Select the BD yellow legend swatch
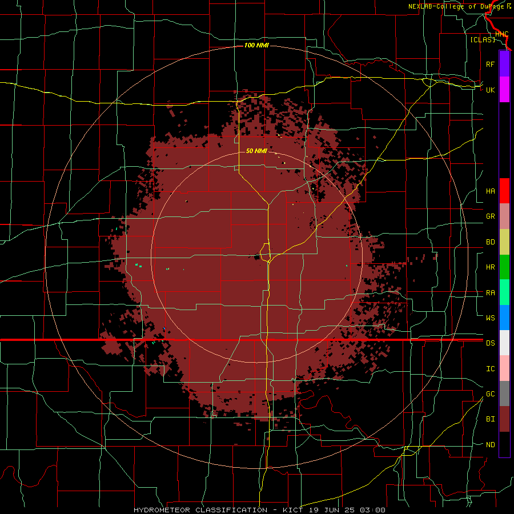This screenshot has height=514, width=514. coord(504,242)
